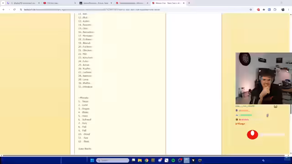292x164 pixels.
Task: Click the taskbar Search box
Action: 113,160
